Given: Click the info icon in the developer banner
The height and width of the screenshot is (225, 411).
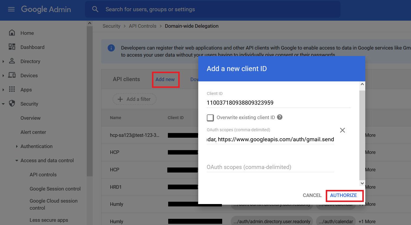Looking at the screenshot, I should pos(111,48).
